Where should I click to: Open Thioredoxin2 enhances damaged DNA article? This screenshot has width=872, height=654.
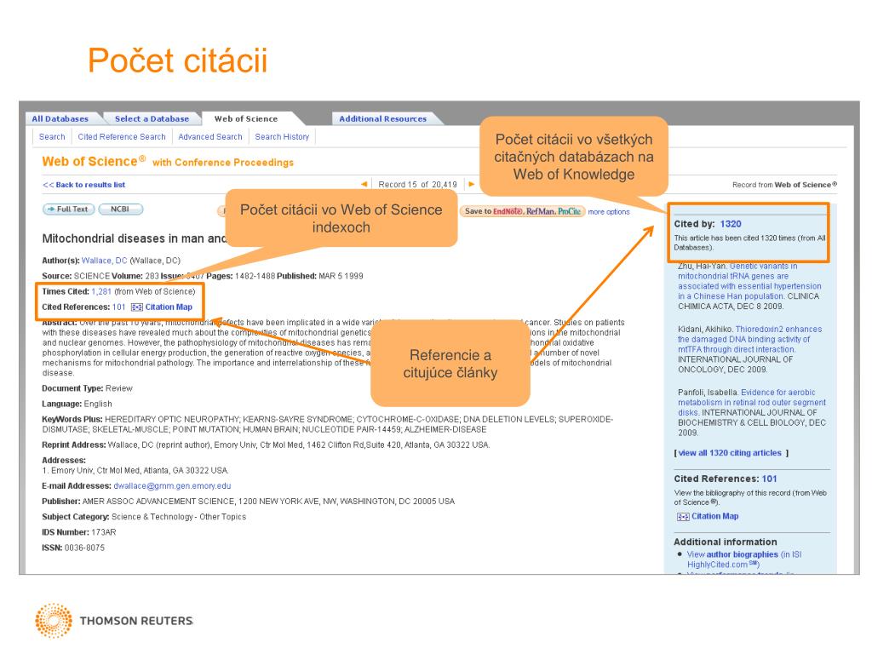coord(749,339)
